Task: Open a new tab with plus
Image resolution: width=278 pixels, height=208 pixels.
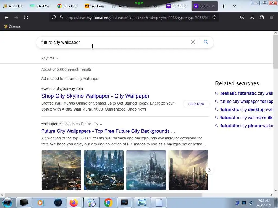Action: (x=224, y=6)
